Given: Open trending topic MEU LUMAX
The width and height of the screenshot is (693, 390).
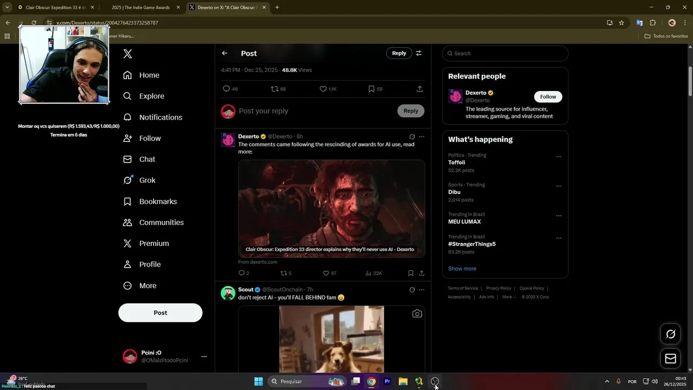Looking at the screenshot, I should pos(465,222).
